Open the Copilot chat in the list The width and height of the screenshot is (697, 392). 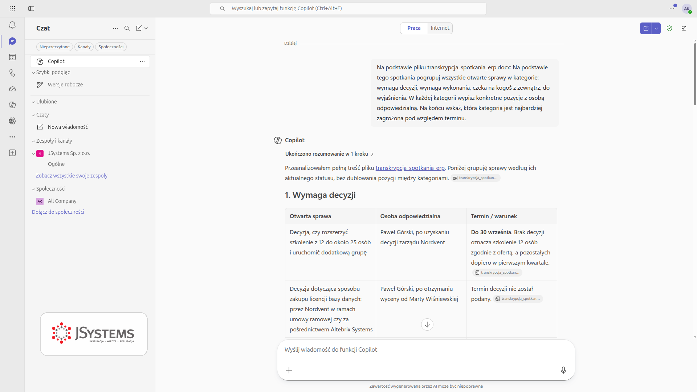tap(90, 62)
